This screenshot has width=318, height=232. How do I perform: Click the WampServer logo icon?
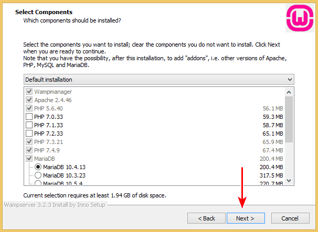[x=299, y=17]
